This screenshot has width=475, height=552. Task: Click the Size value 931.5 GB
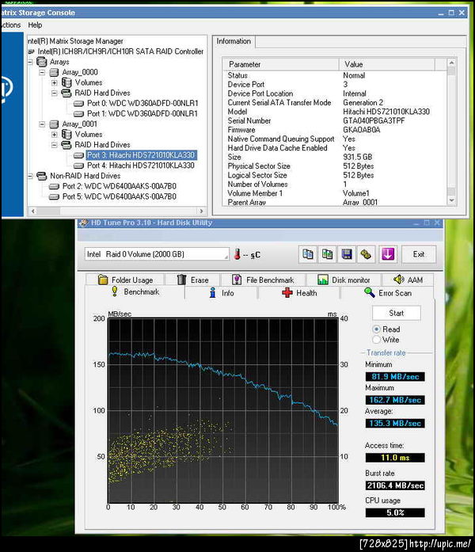357,157
